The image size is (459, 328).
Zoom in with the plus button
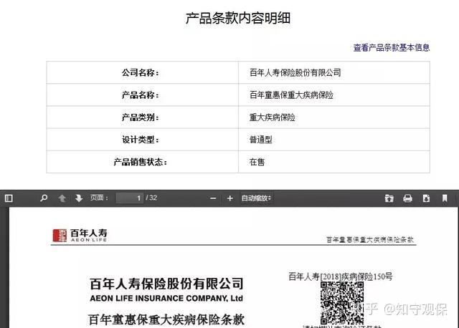pos(229,198)
